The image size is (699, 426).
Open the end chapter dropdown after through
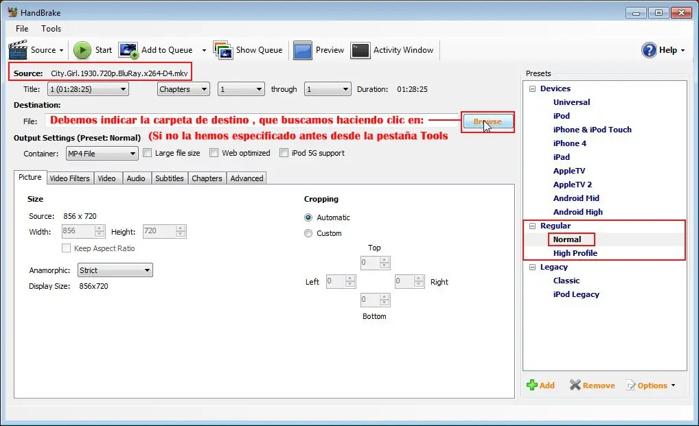point(328,89)
